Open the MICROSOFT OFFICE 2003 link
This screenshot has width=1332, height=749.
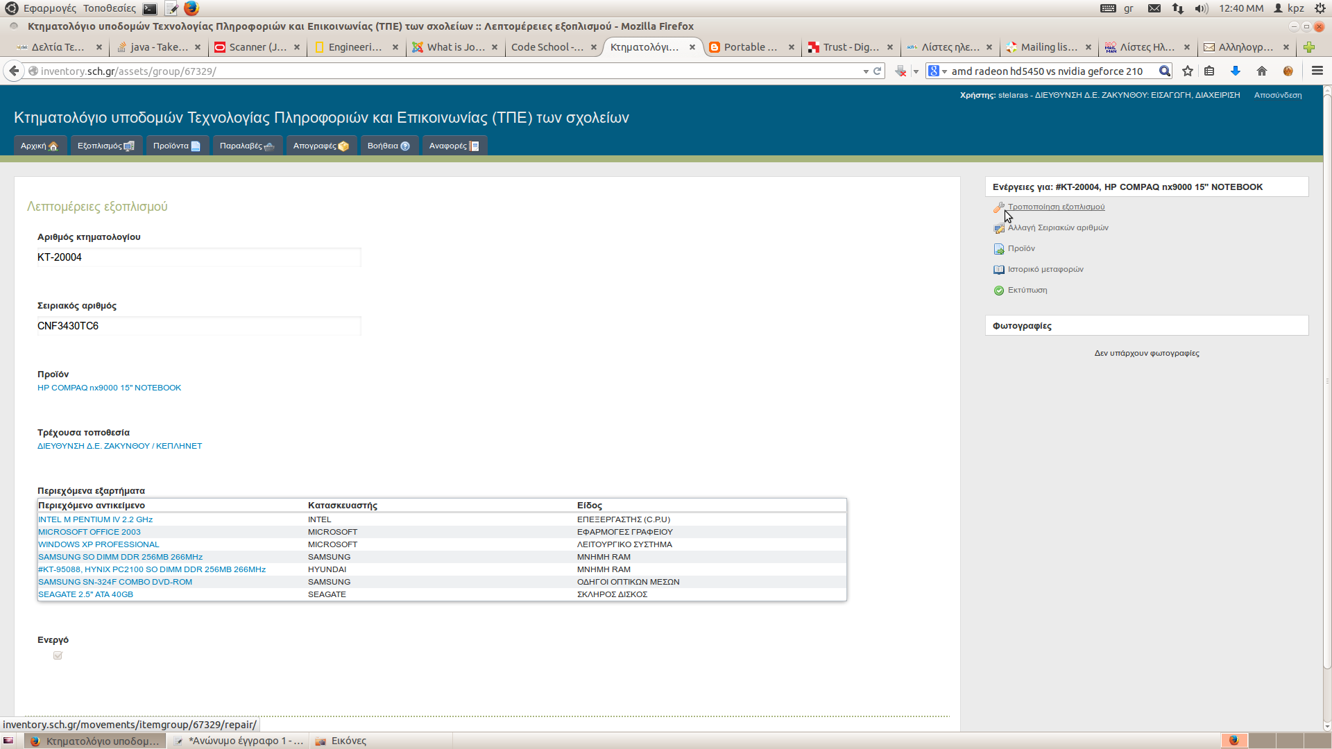coord(89,532)
